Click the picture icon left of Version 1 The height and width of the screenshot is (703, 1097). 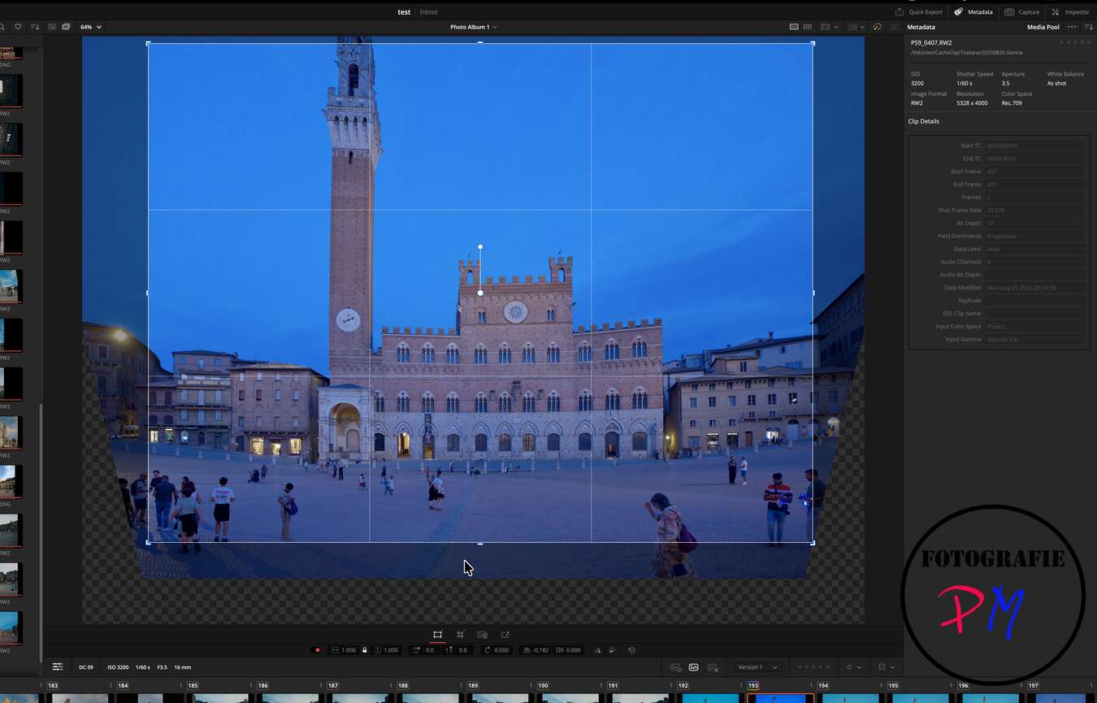pyautogui.click(x=694, y=667)
